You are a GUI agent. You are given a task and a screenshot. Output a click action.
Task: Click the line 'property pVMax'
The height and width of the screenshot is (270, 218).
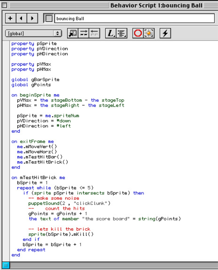[x=31, y=64]
